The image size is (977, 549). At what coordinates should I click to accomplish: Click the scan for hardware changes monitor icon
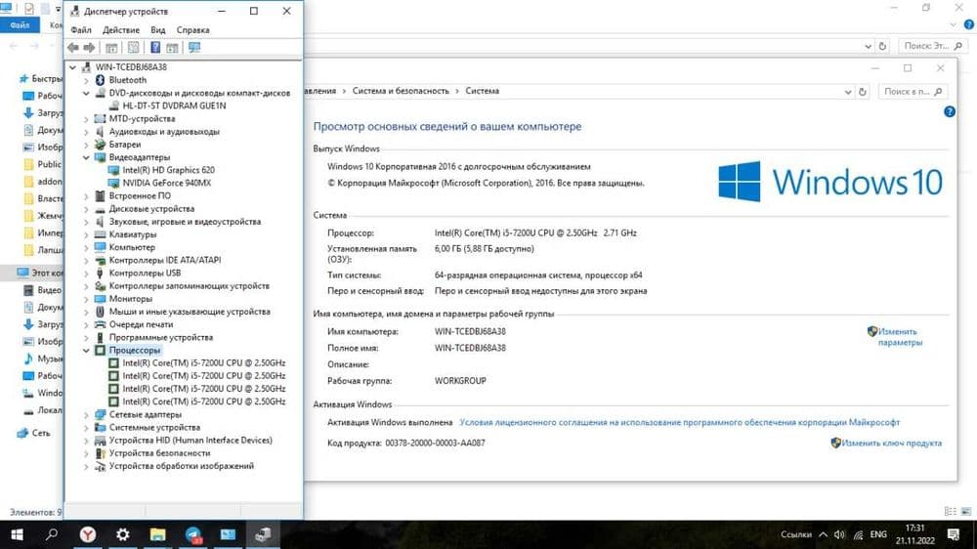point(194,47)
